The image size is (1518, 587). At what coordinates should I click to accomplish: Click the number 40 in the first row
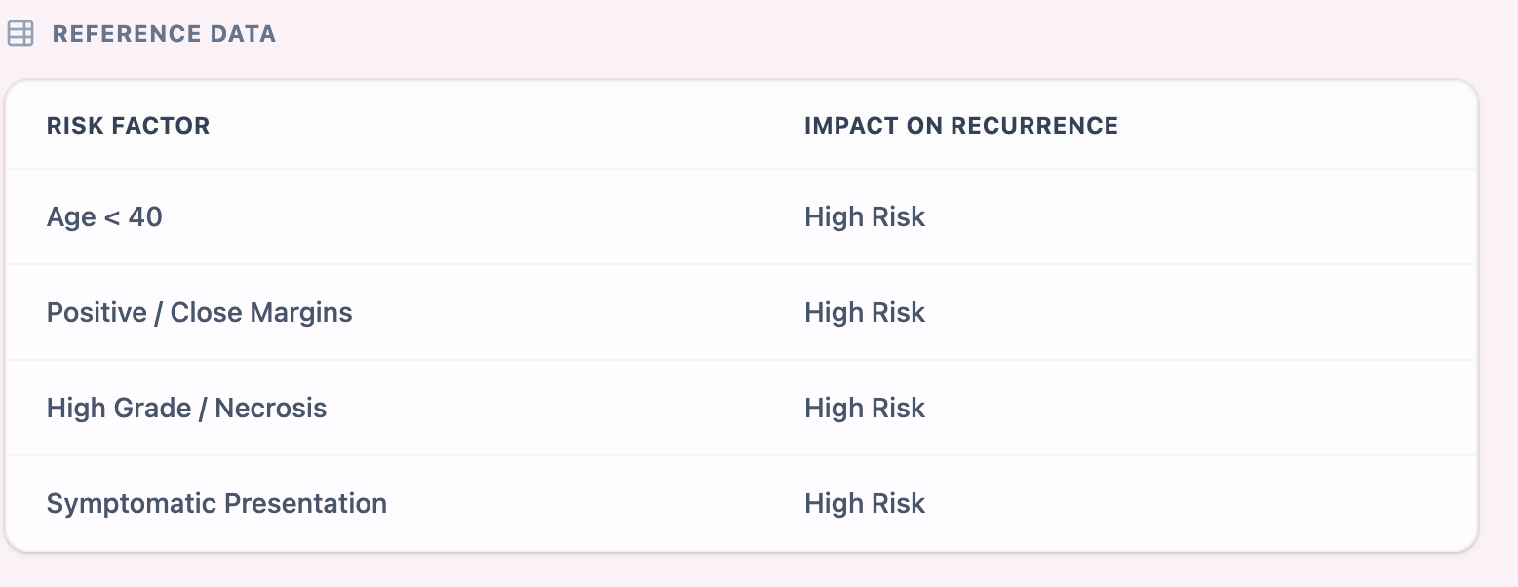(x=145, y=216)
